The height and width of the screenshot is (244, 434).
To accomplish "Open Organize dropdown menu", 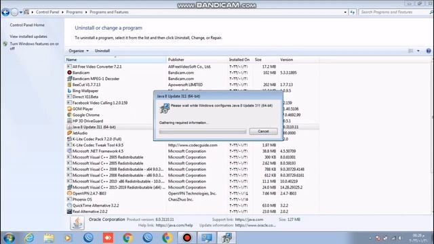I will (79, 51).
